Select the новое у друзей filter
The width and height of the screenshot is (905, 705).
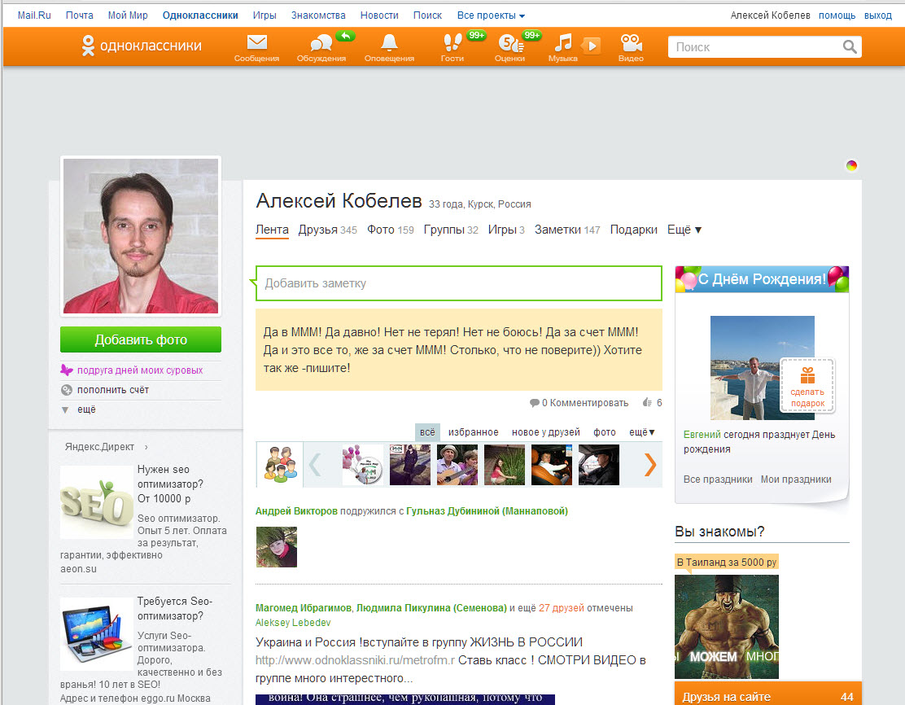[545, 432]
